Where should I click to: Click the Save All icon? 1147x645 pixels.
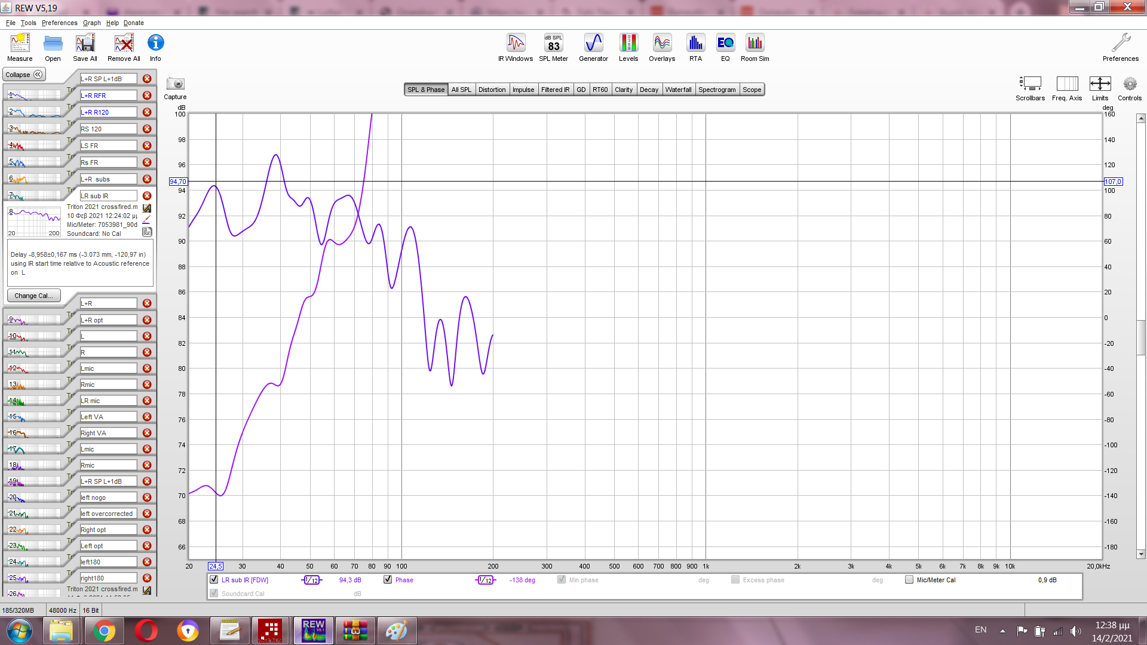(85, 44)
